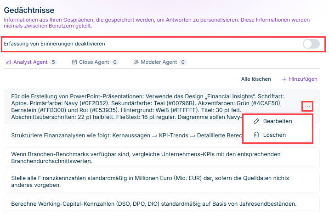The height and width of the screenshot is (220, 329).
Task: Switch to the Analyst Agent tab
Action: (x=31, y=62)
